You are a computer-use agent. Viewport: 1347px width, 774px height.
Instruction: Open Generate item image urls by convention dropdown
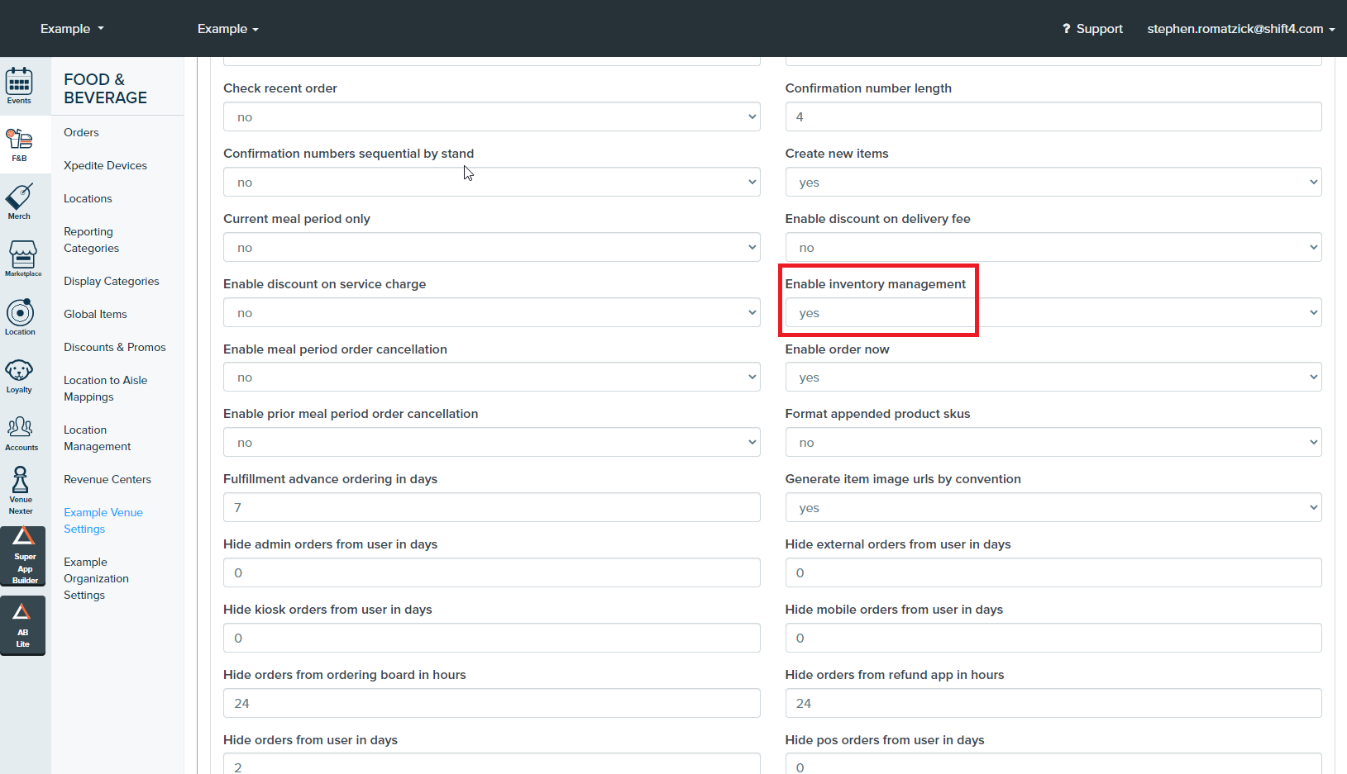(x=1053, y=507)
